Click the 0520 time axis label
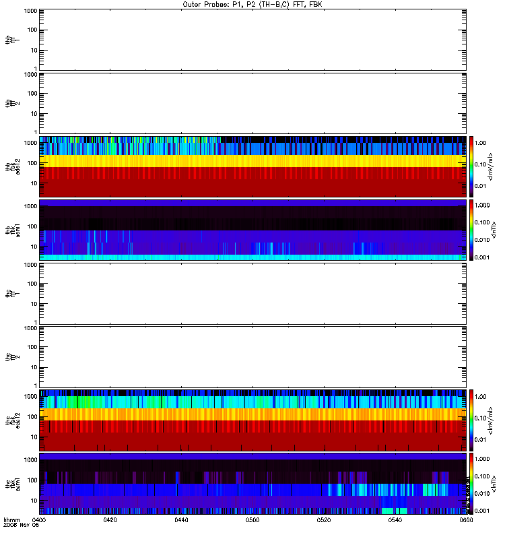 (324, 520)
